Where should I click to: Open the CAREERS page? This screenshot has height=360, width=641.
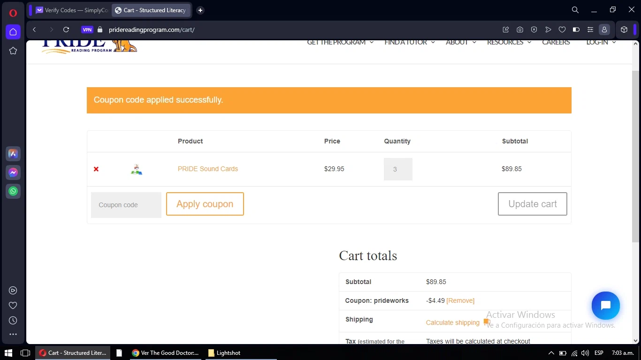click(x=556, y=42)
